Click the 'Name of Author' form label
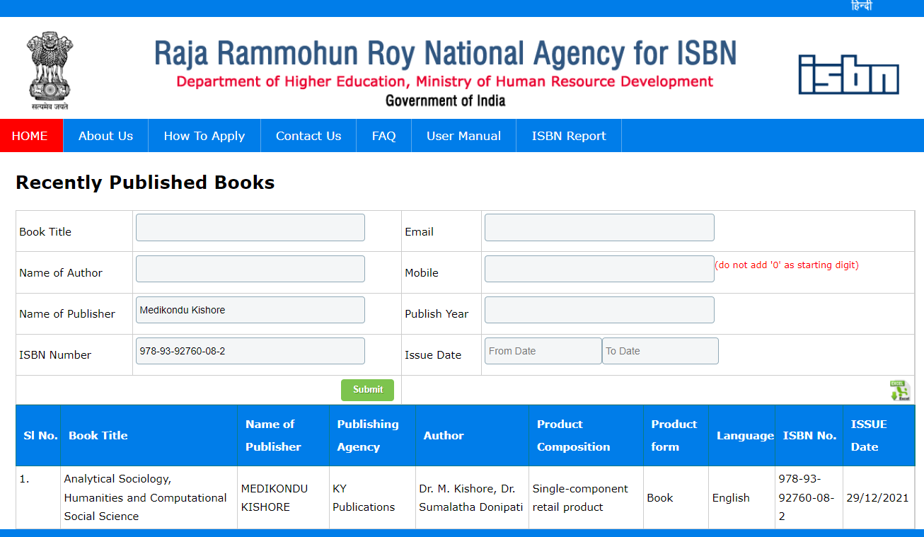The image size is (924, 537). [x=61, y=273]
